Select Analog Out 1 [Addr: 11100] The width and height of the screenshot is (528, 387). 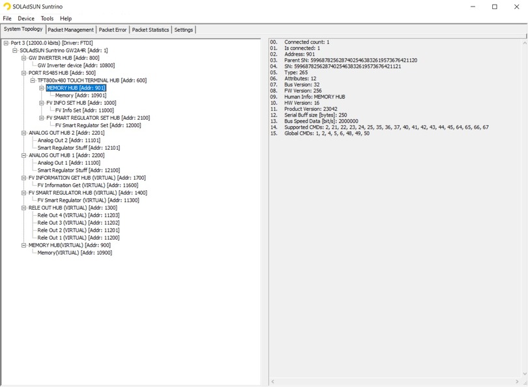[x=69, y=163]
